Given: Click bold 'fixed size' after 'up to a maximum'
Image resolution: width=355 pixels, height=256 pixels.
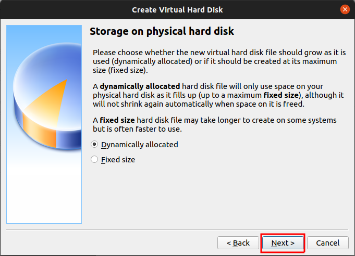Looking at the screenshot, I should coord(281,95).
